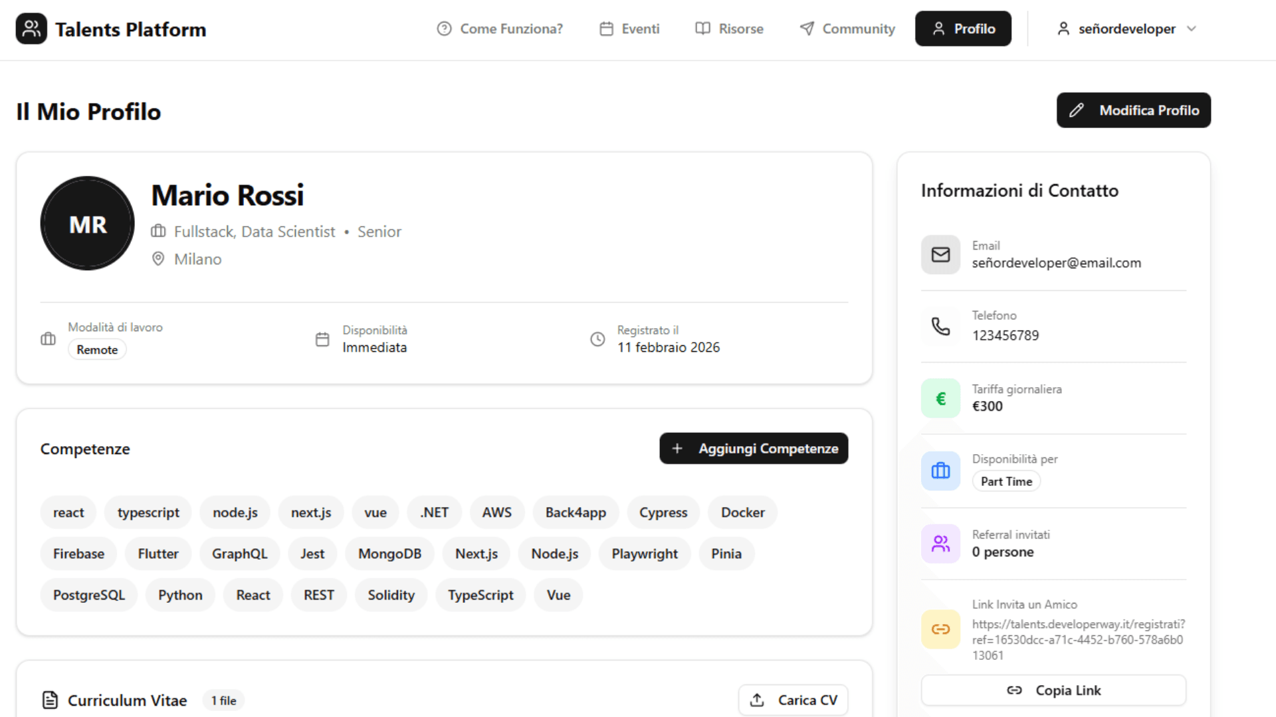Click the MR profile avatar
1276x717 pixels.
[88, 224]
